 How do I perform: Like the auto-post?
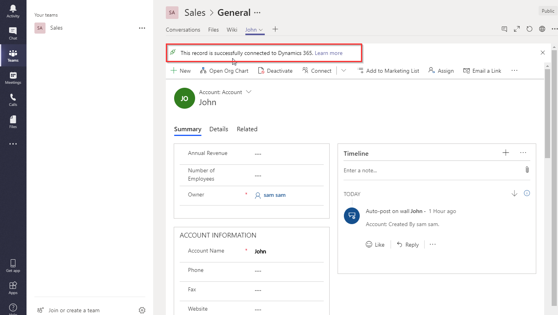pos(375,245)
